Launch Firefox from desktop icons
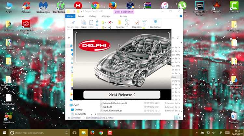 click(x=113, y=5)
